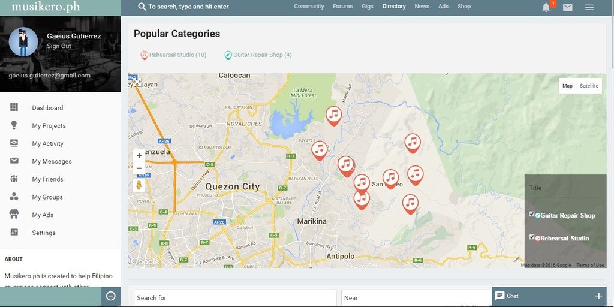The width and height of the screenshot is (614, 307).
Task: Collapse the sidebar with minus circle icon
Action: [x=111, y=296]
